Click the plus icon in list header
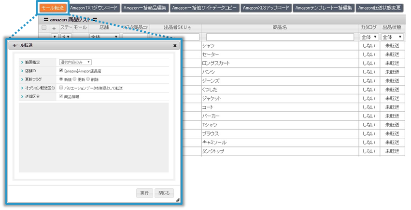 (54, 28)
